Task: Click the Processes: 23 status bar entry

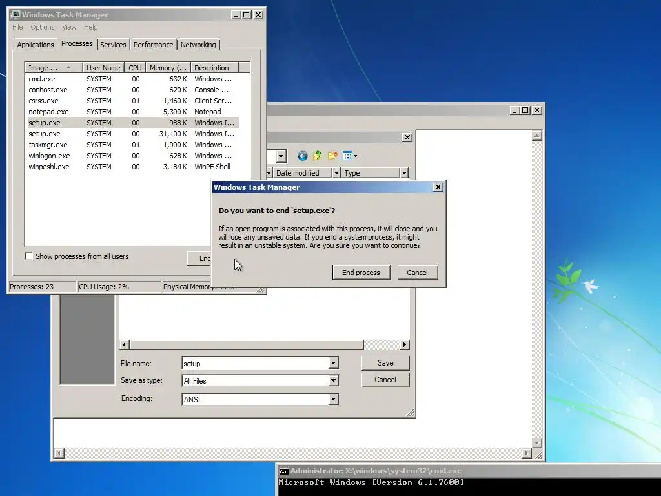Action: click(x=42, y=287)
